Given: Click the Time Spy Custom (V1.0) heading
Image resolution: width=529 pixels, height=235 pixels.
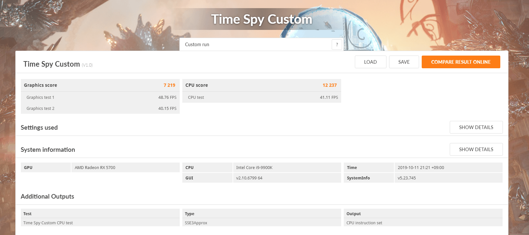Looking at the screenshot, I should pos(58,64).
